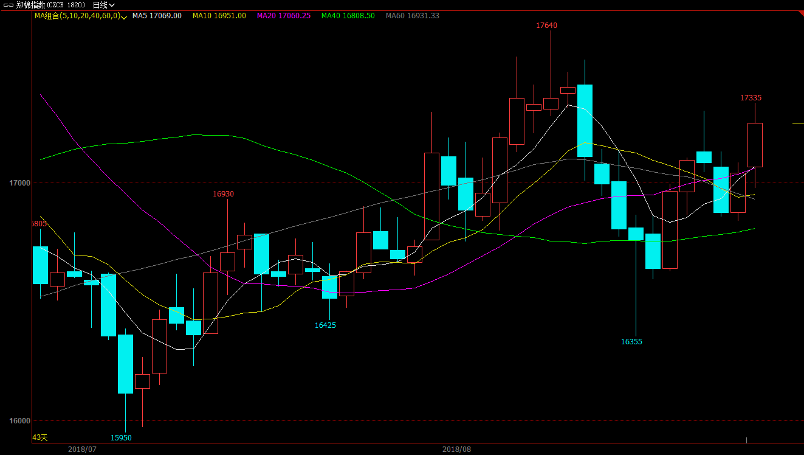The height and width of the screenshot is (455, 804).
Task: Click the latest red candlestick under 17335
Action: pos(755,145)
